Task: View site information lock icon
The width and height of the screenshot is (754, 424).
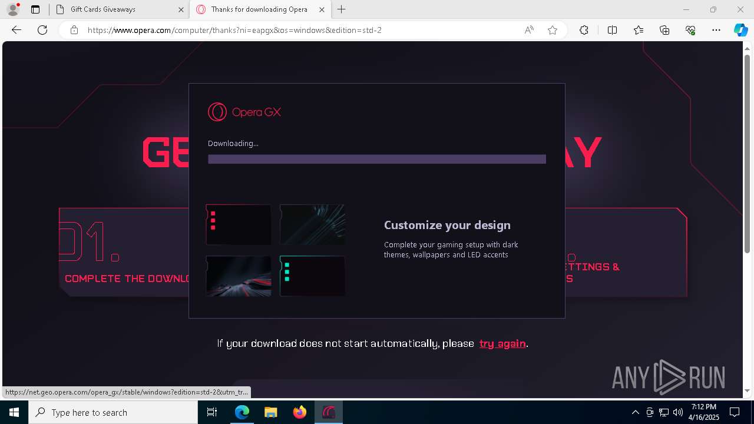Action: coord(74,30)
